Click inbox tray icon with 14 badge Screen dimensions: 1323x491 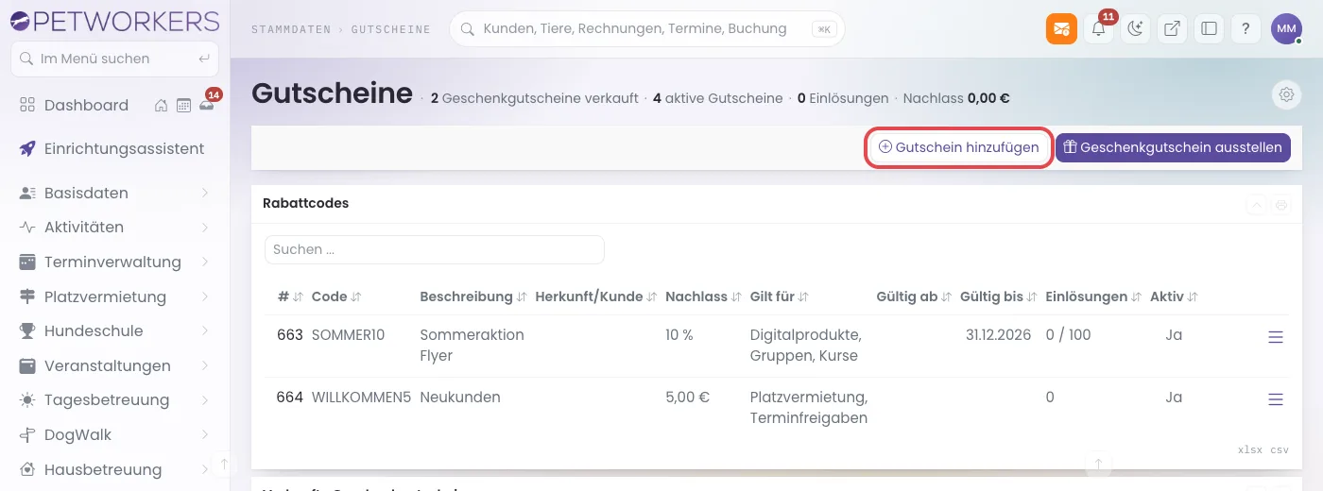coord(207,106)
